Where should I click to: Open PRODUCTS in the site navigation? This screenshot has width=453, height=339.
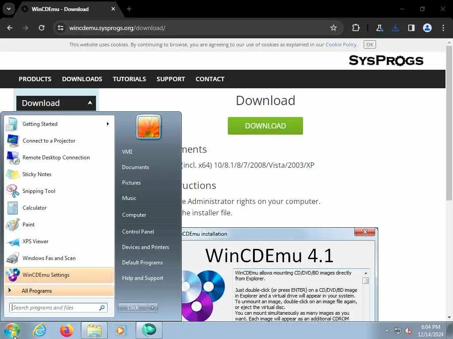[x=35, y=79]
